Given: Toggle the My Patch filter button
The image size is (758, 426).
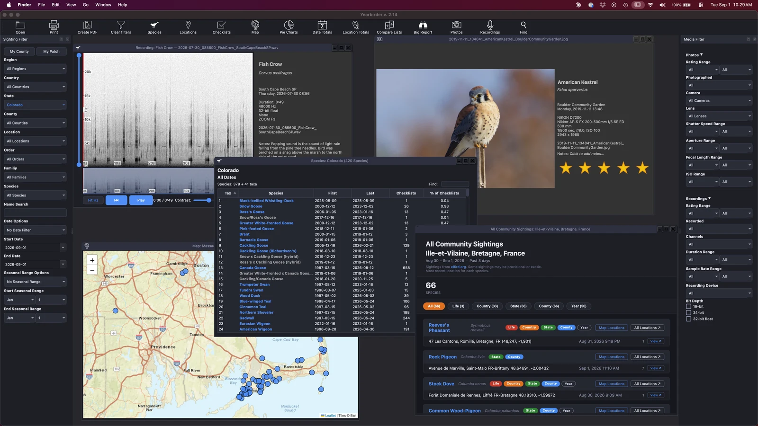Looking at the screenshot, I should tap(52, 52).
